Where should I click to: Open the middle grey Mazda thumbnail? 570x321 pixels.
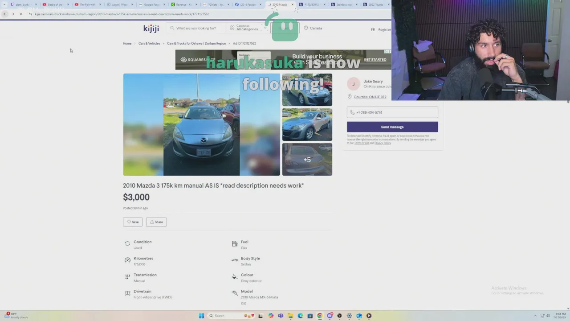[x=307, y=124]
